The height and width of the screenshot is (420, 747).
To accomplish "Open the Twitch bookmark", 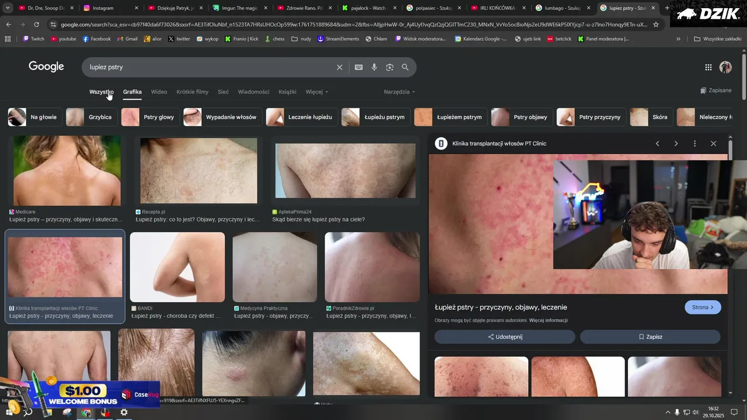I will [33, 38].
